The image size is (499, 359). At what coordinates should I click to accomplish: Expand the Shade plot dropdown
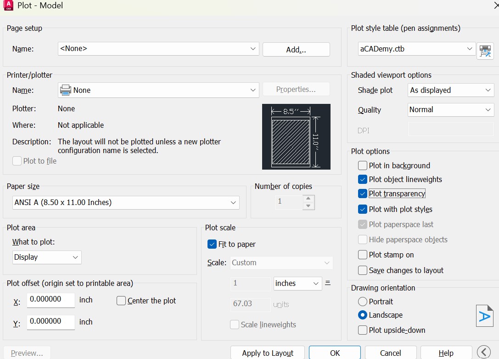[x=451, y=90]
